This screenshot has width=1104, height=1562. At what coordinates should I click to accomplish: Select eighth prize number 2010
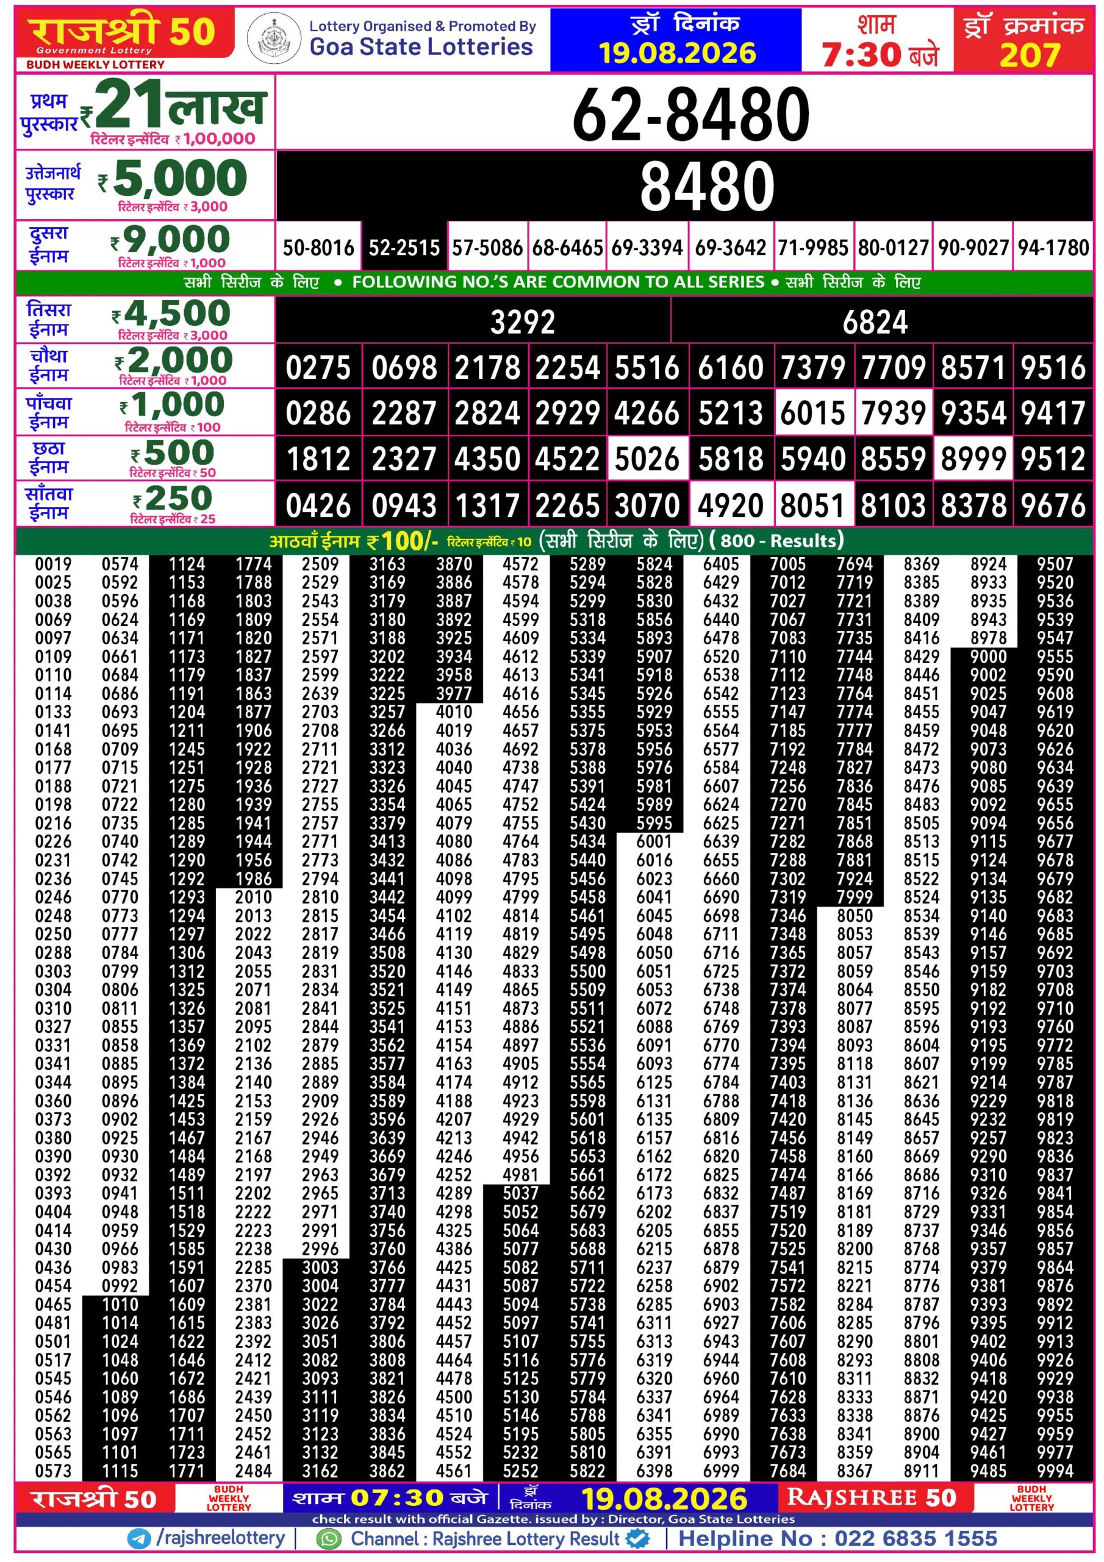pos(253,898)
